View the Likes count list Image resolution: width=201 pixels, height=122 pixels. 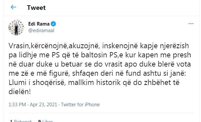tap(46, 121)
